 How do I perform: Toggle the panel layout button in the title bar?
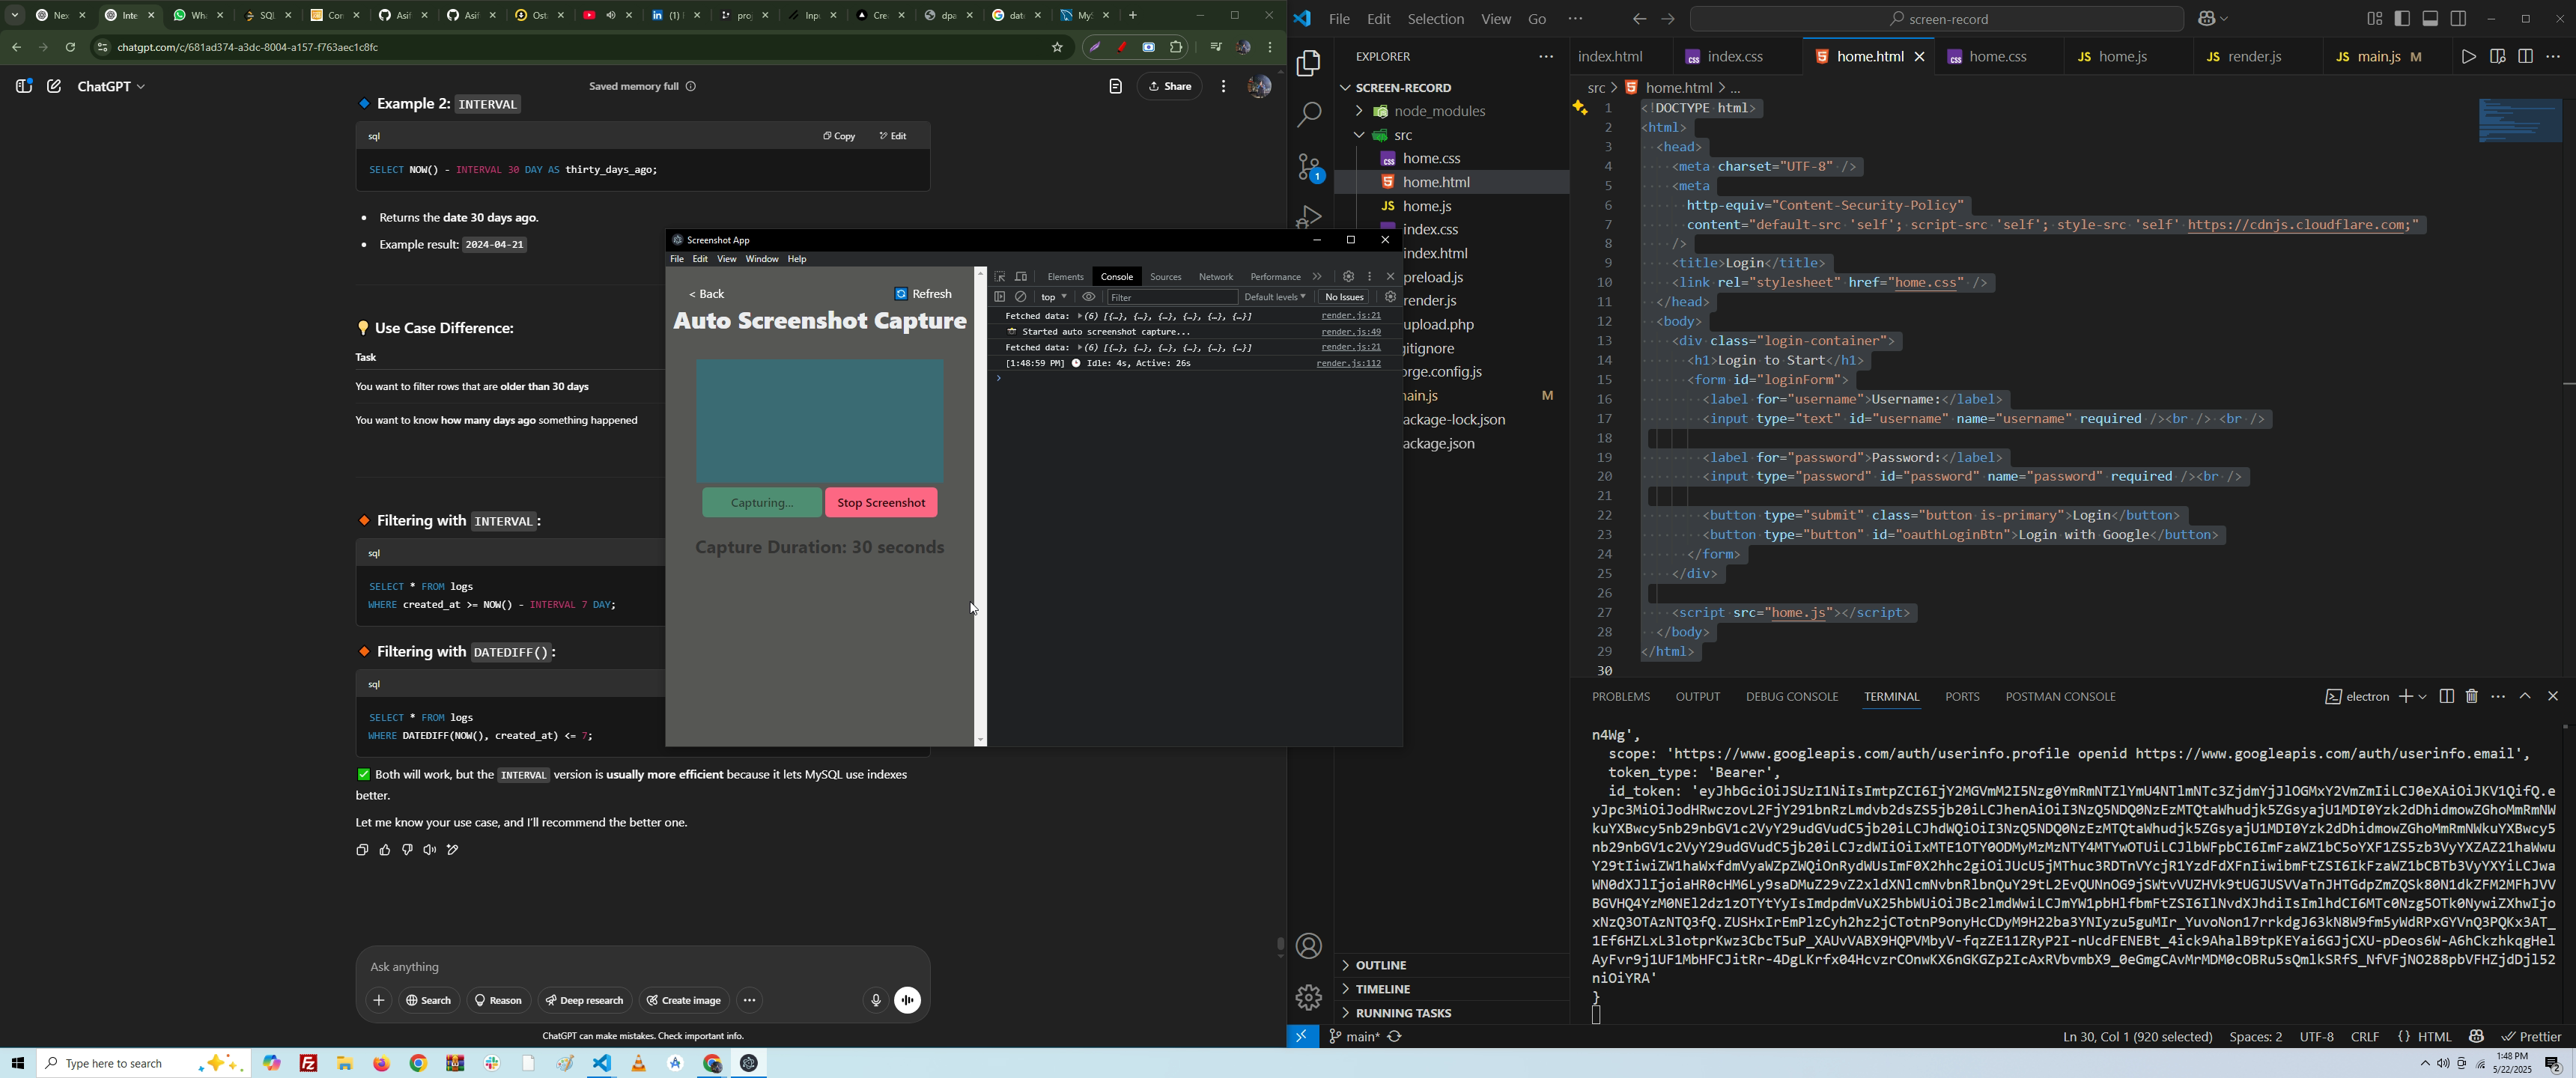pyautogui.click(x=2430, y=19)
